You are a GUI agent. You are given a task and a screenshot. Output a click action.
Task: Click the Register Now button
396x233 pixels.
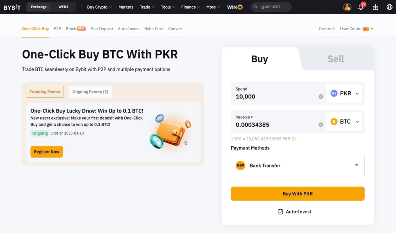coord(46,152)
